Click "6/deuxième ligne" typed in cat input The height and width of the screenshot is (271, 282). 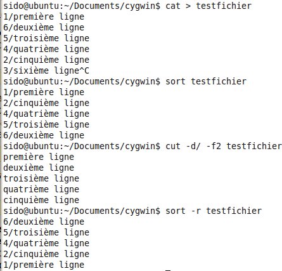pos(44,27)
